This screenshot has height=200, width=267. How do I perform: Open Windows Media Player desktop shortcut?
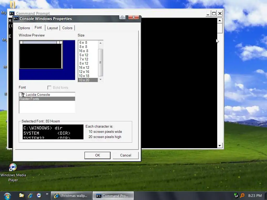tap(13, 173)
